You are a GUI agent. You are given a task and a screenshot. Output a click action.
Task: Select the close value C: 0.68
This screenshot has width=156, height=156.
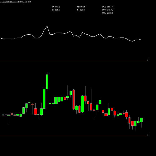pos(56,10)
